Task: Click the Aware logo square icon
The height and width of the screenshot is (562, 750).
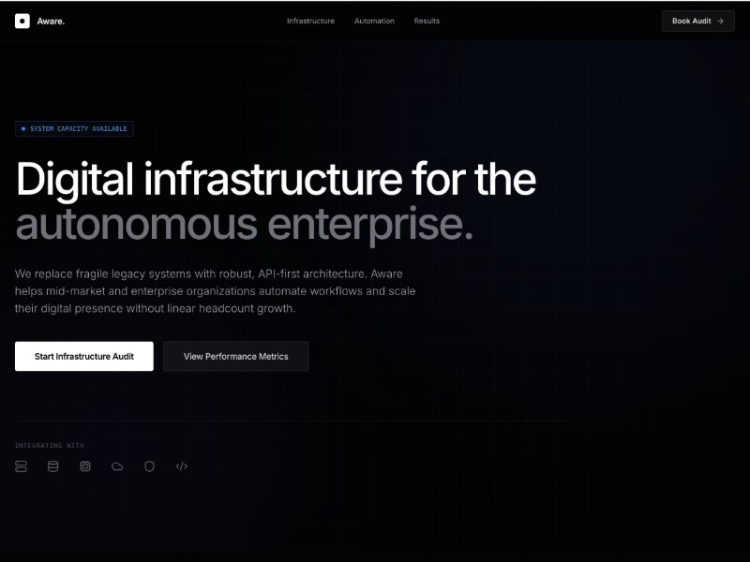Action: [22, 21]
